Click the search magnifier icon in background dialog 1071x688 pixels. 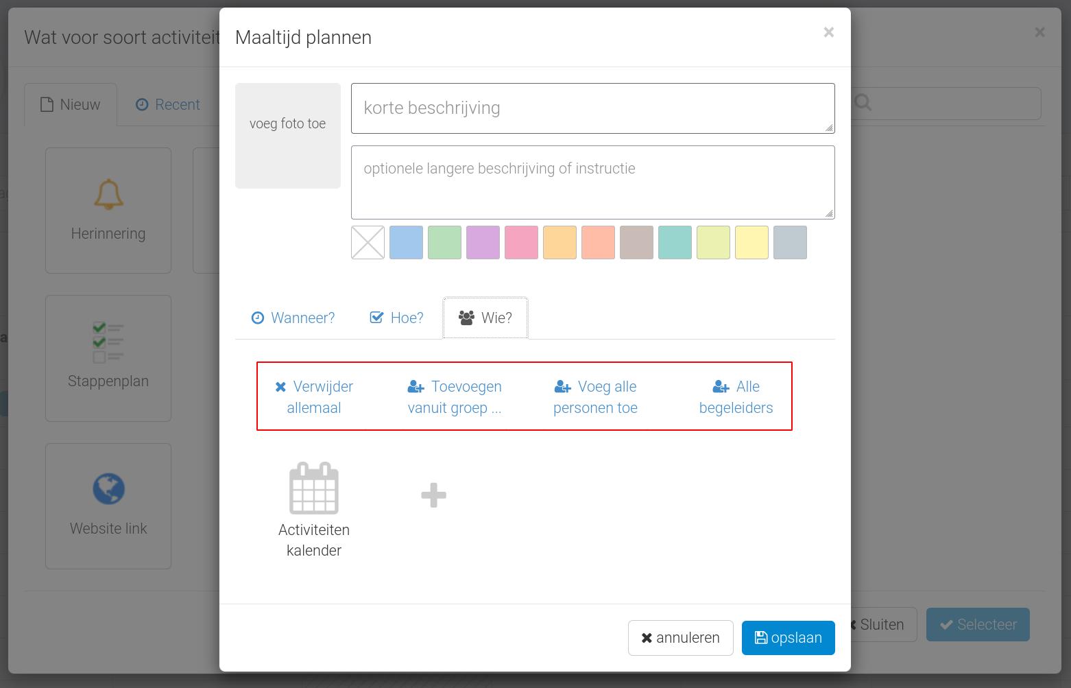[863, 103]
